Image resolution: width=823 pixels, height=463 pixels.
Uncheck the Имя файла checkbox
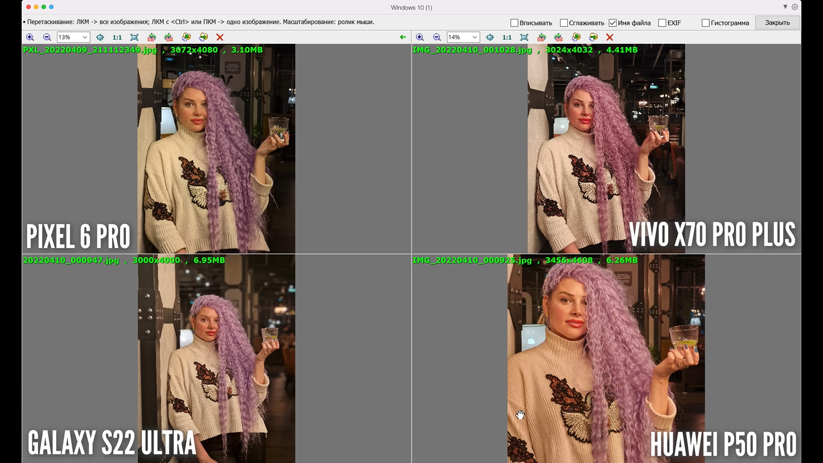pyautogui.click(x=613, y=23)
